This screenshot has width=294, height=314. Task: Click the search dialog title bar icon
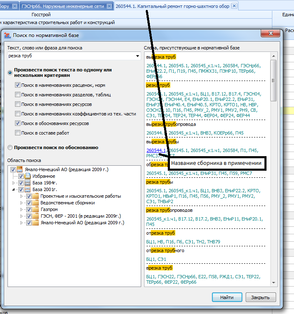coord(7,35)
